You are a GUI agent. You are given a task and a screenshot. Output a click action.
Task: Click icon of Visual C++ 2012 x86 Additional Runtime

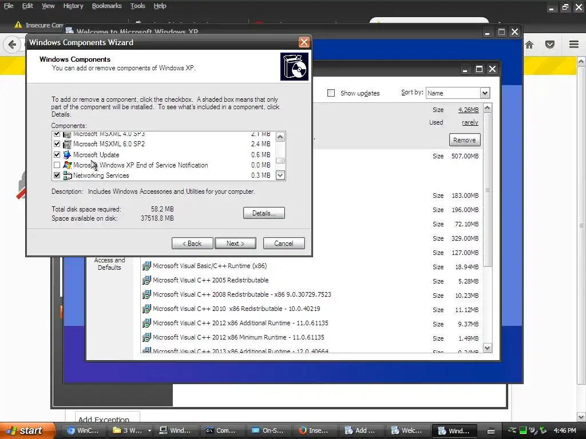tap(146, 323)
